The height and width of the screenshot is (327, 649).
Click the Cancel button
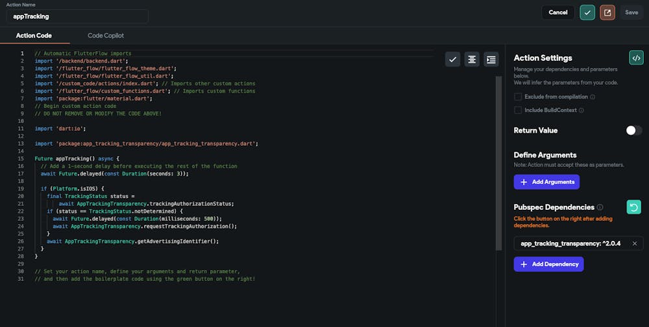[557, 12]
